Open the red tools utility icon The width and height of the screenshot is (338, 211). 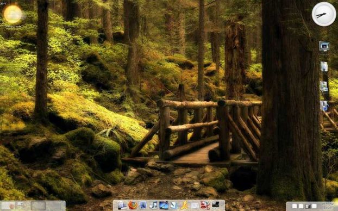[x=205, y=205]
